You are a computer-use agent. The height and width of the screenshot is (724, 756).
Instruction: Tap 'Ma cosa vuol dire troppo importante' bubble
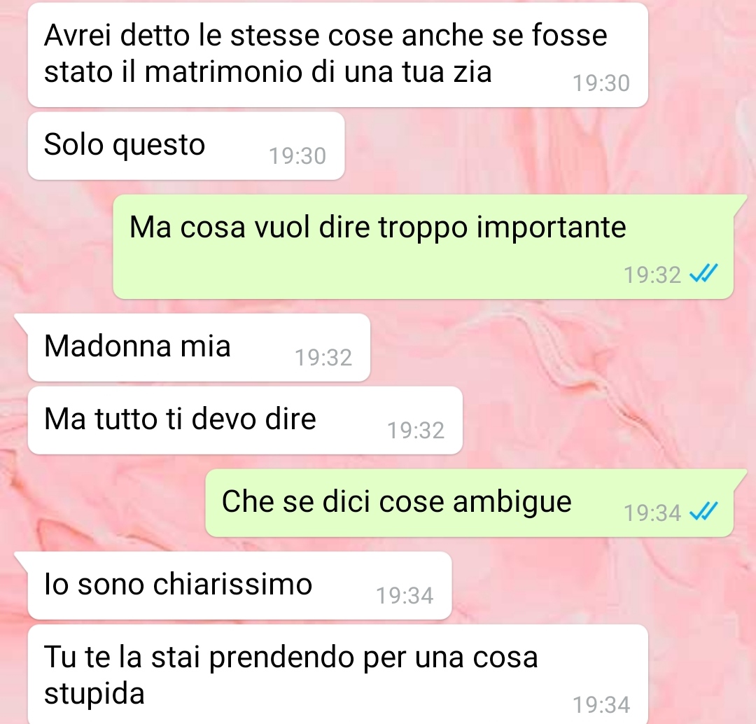[423, 246]
